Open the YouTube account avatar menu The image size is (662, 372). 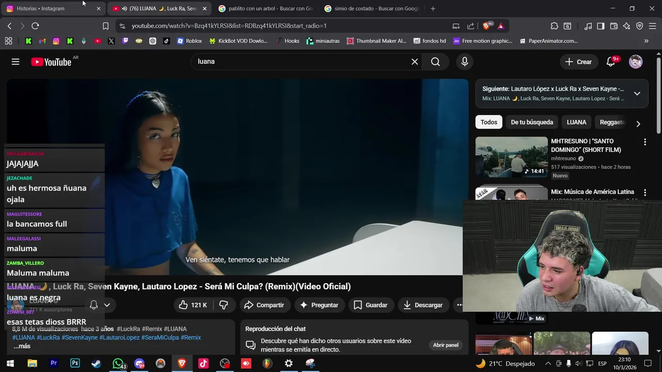click(636, 62)
